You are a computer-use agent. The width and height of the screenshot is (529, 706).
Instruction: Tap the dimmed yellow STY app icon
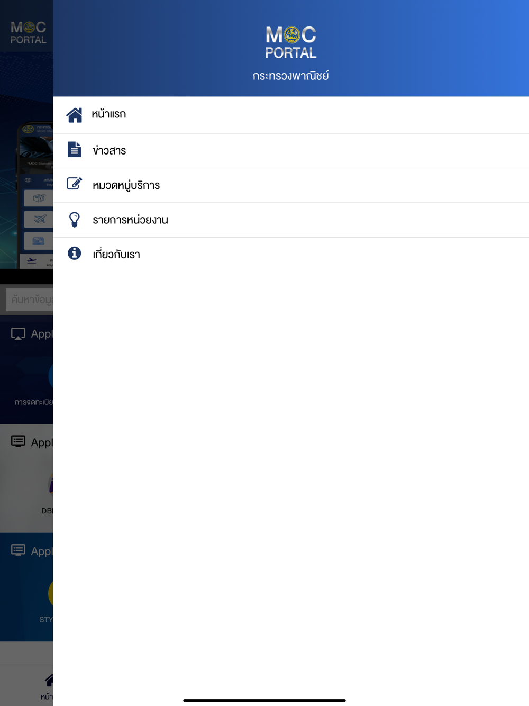[x=51, y=593]
